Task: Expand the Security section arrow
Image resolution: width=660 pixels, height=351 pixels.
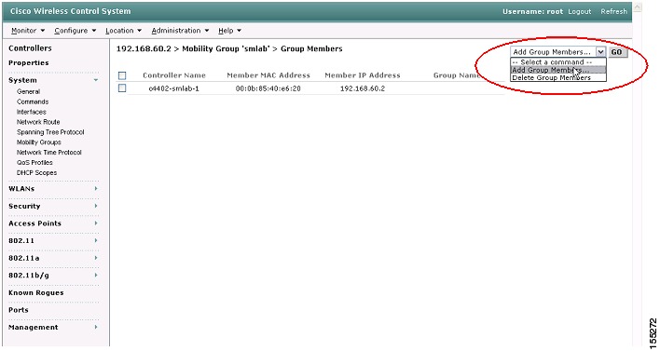Action: (x=96, y=206)
